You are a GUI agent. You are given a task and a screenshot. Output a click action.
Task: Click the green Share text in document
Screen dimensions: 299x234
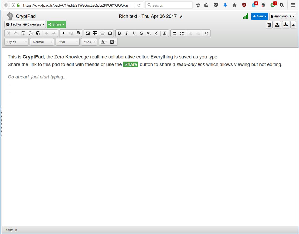pos(131,64)
